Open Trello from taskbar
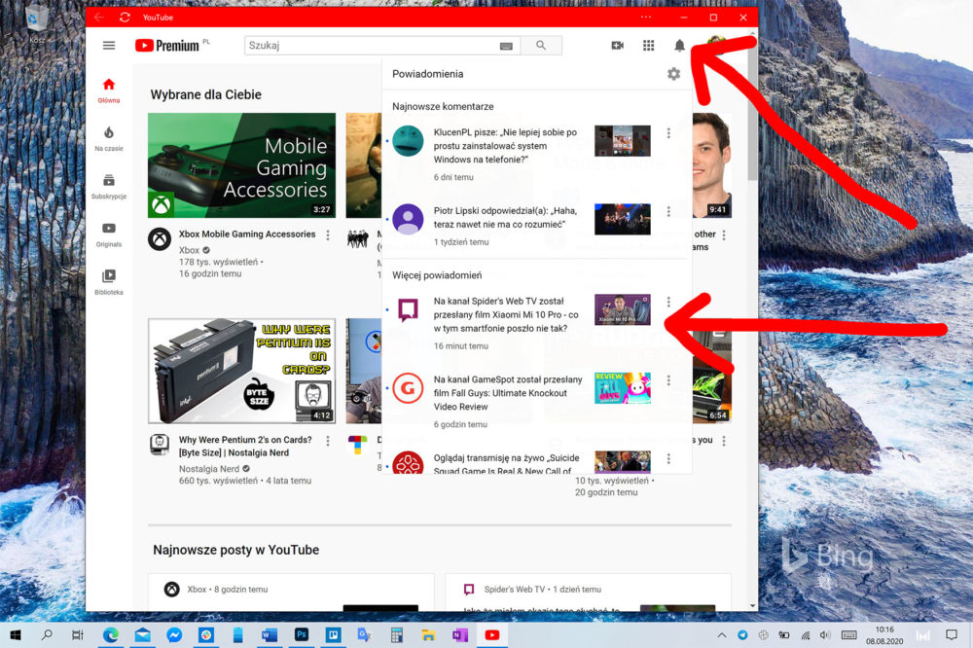973x648 pixels. (333, 634)
